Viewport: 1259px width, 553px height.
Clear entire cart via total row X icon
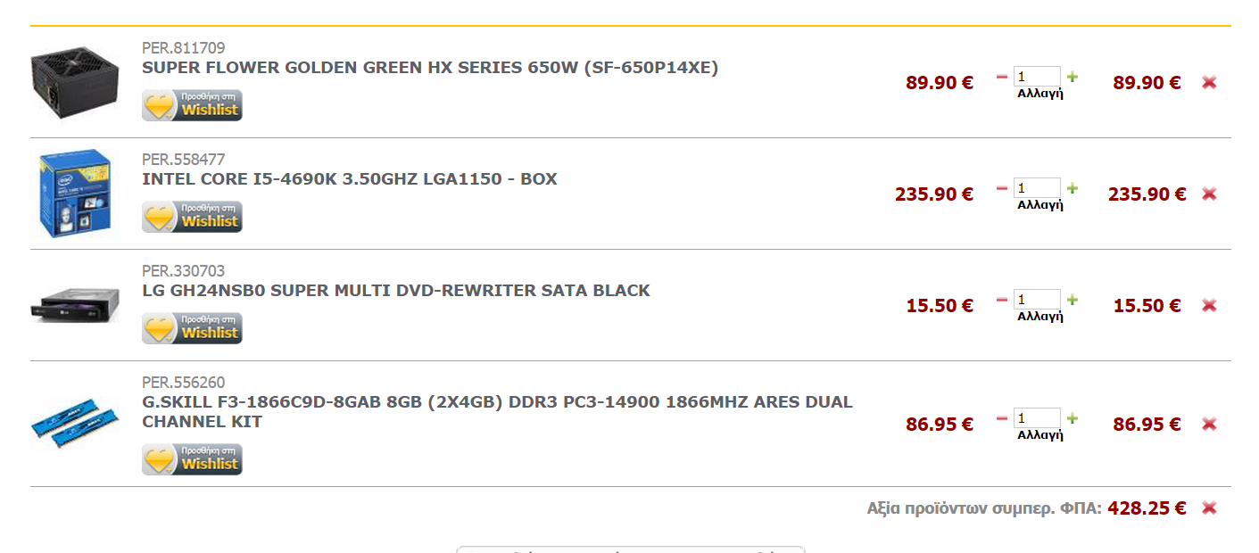(1209, 508)
